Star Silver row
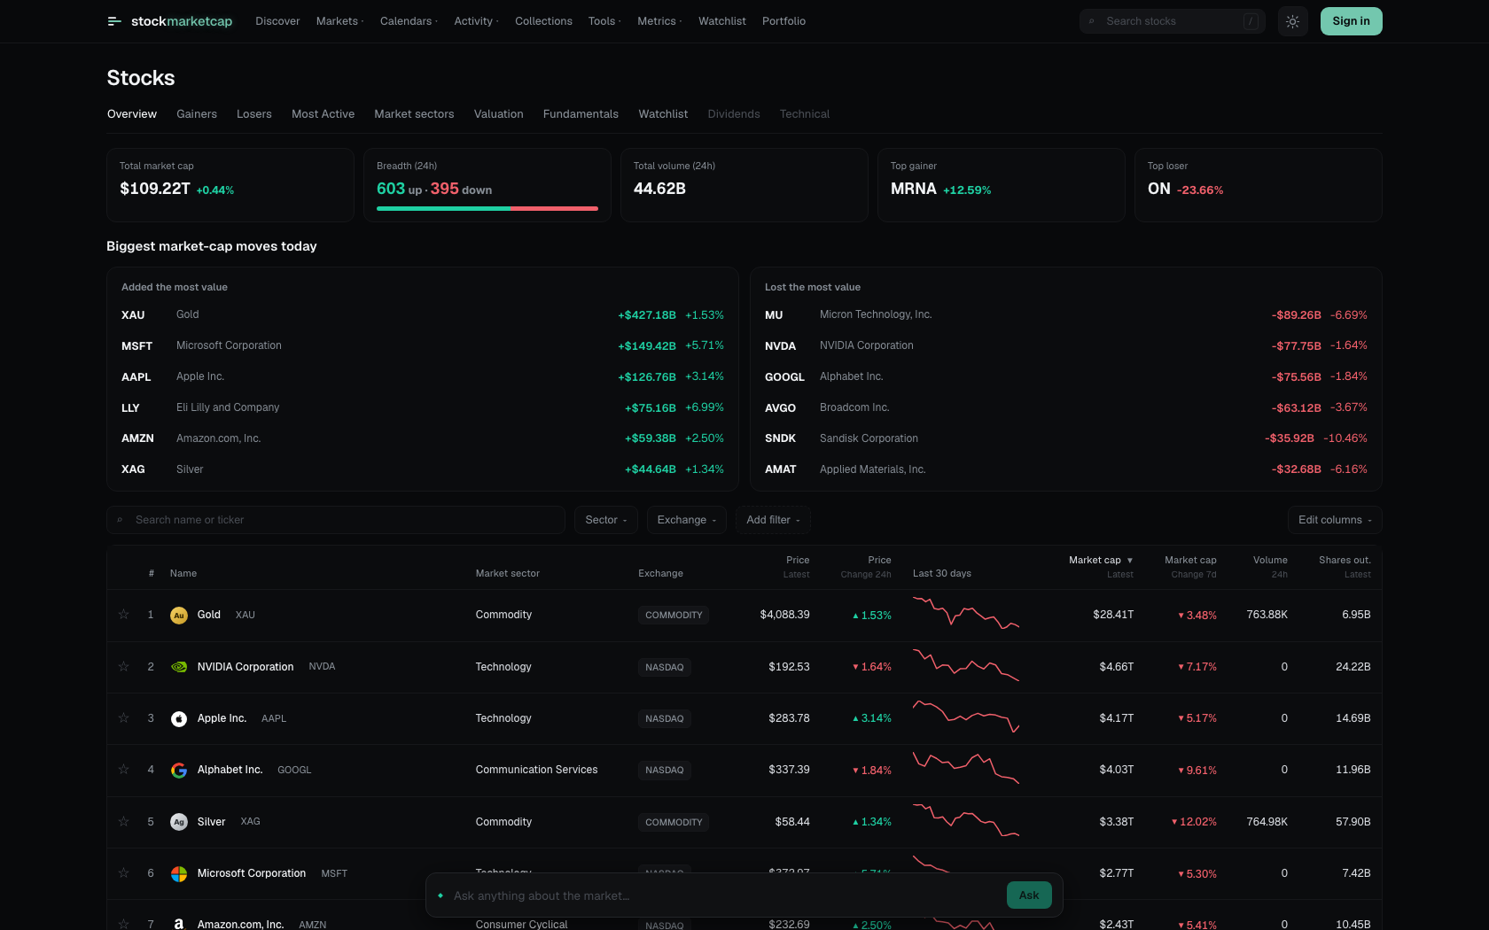Image resolution: width=1489 pixels, height=930 pixels. (124, 821)
